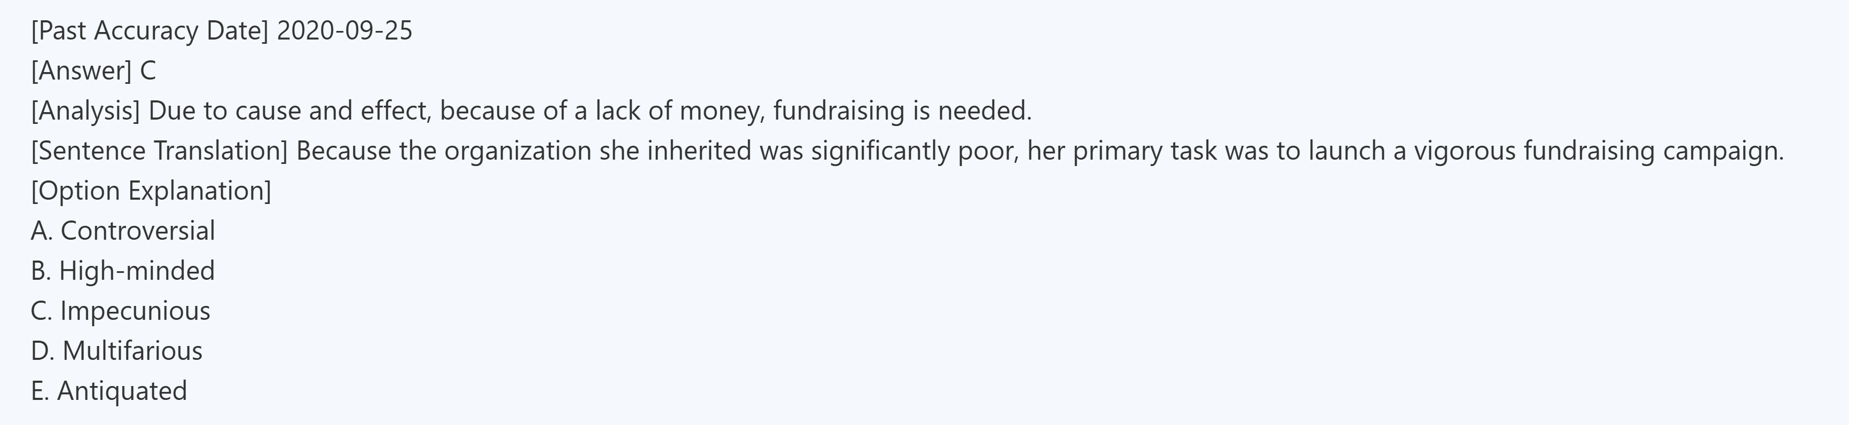Click the [Analysis] label

click(x=85, y=111)
